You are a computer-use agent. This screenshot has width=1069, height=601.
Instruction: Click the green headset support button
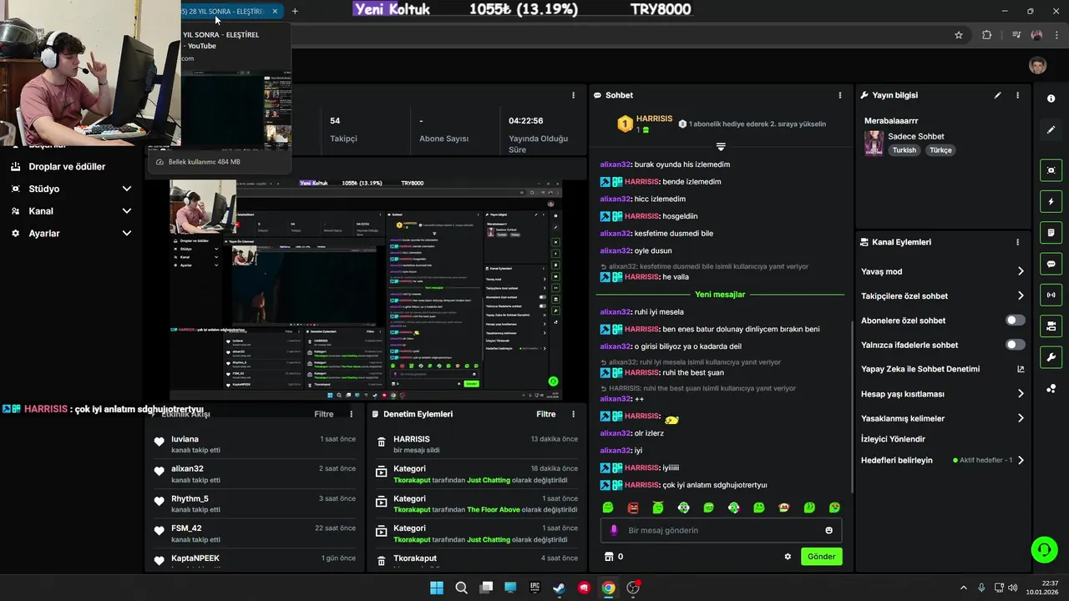[1044, 549]
